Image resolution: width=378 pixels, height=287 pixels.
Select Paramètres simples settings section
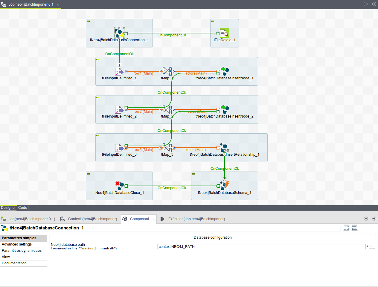click(23, 238)
